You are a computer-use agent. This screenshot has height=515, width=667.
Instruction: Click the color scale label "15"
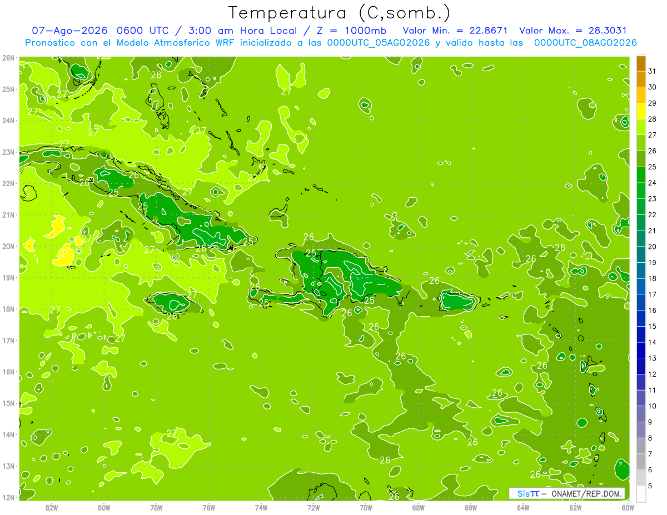(653, 326)
